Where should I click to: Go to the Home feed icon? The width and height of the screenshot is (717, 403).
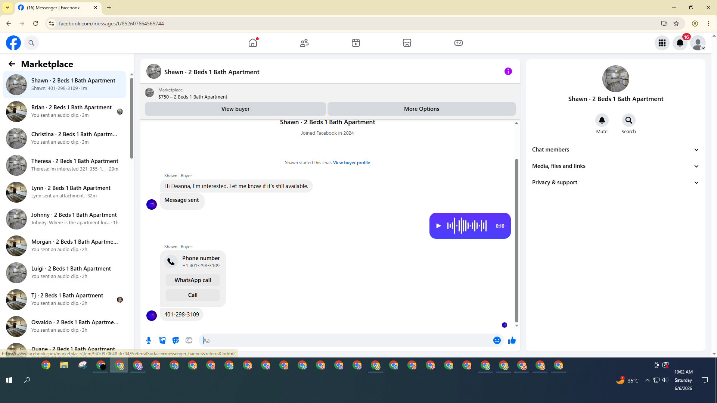[253, 43]
